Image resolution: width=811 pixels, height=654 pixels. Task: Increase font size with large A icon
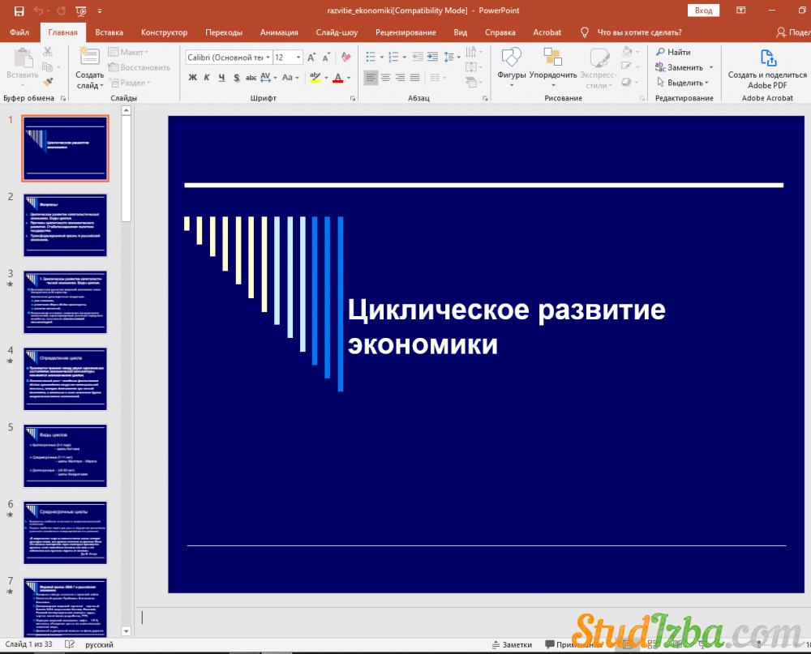[311, 58]
